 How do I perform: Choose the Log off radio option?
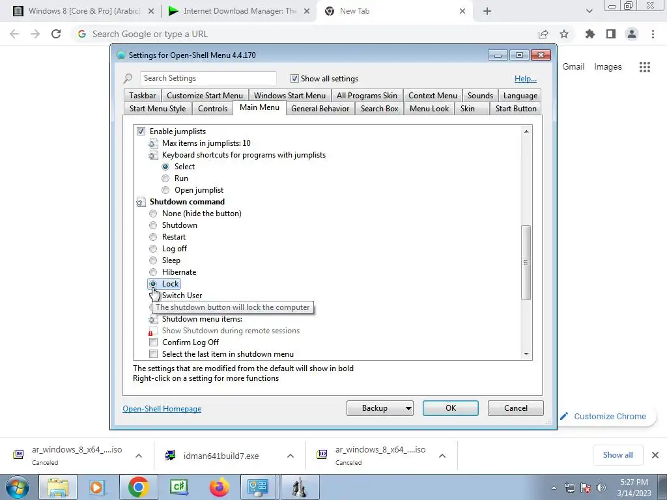tap(153, 249)
